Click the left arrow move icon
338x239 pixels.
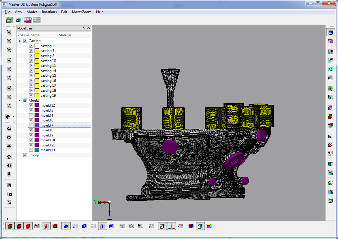[9, 129]
